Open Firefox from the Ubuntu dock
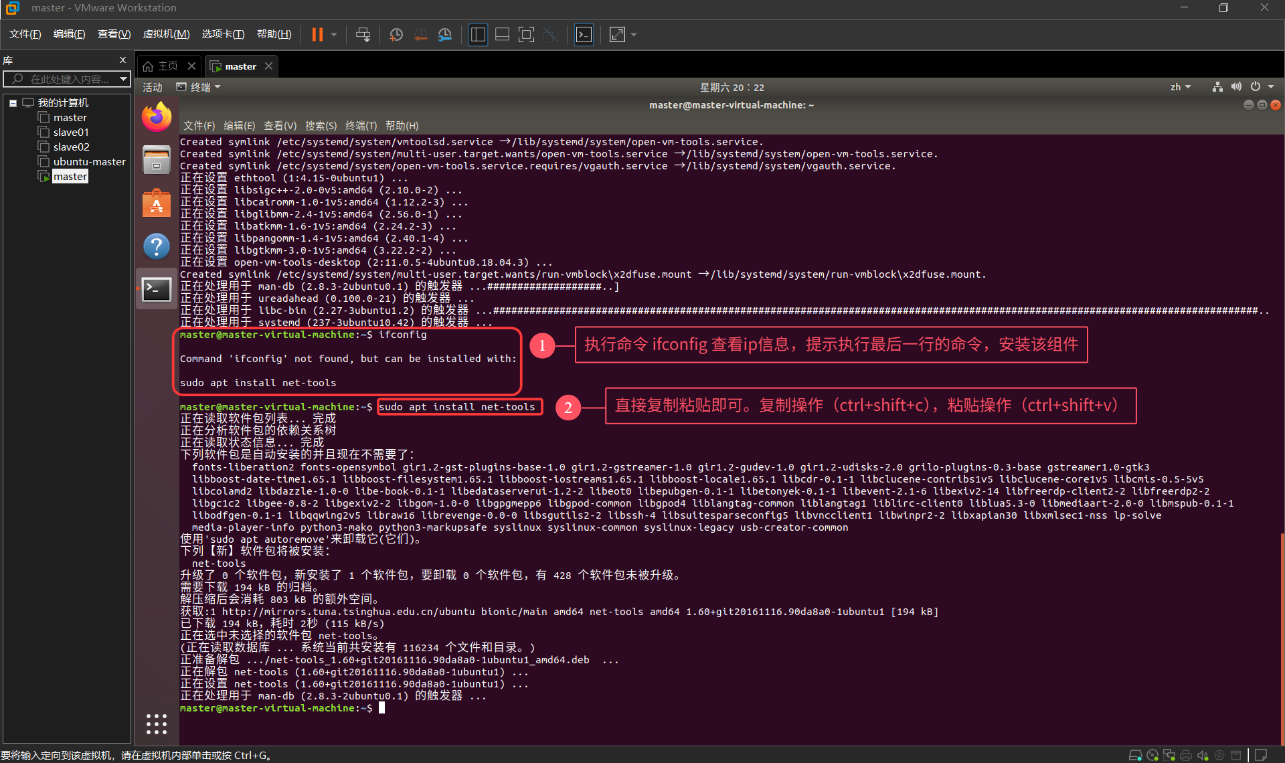The width and height of the screenshot is (1285, 763). (156, 116)
